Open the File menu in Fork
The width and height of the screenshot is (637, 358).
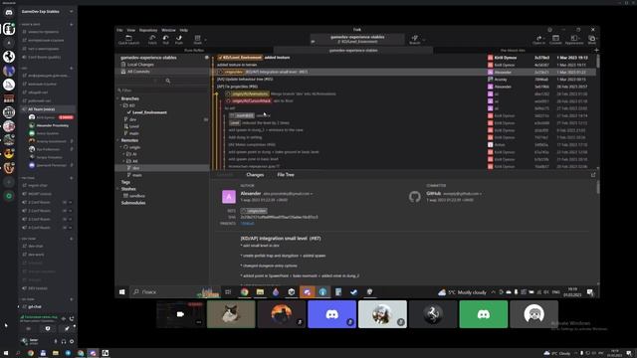(x=119, y=30)
